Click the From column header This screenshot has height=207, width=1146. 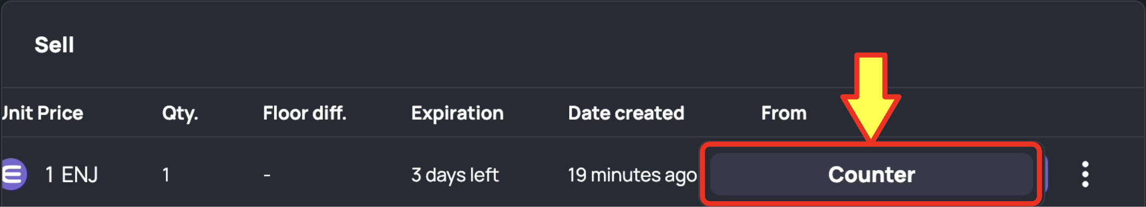[x=783, y=113]
